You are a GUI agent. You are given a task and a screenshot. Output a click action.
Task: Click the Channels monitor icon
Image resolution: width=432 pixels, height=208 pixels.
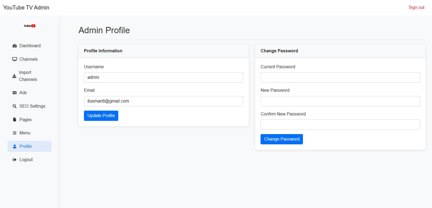click(x=15, y=59)
